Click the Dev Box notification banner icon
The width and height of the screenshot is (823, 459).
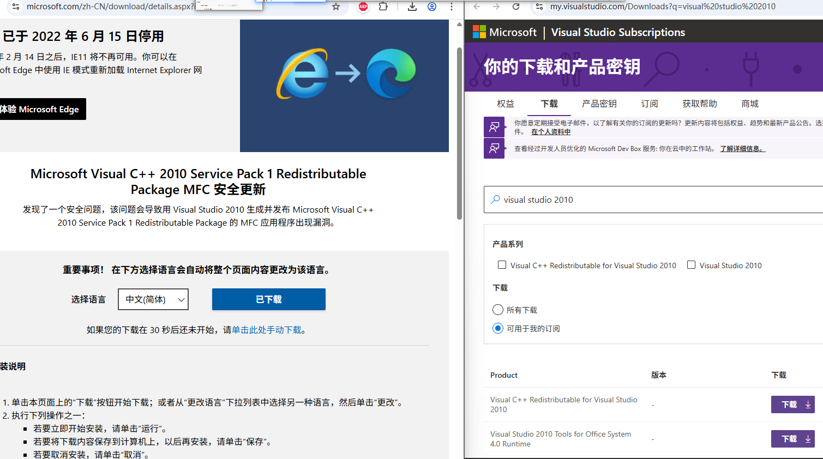pyautogui.click(x=494, y=148)
